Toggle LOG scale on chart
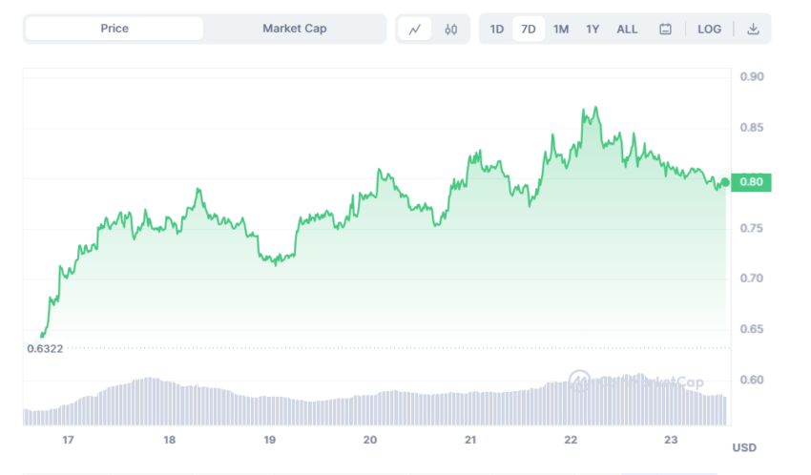Image resolution: width=811 pixels, height=475 pixels. coord(709,30)
